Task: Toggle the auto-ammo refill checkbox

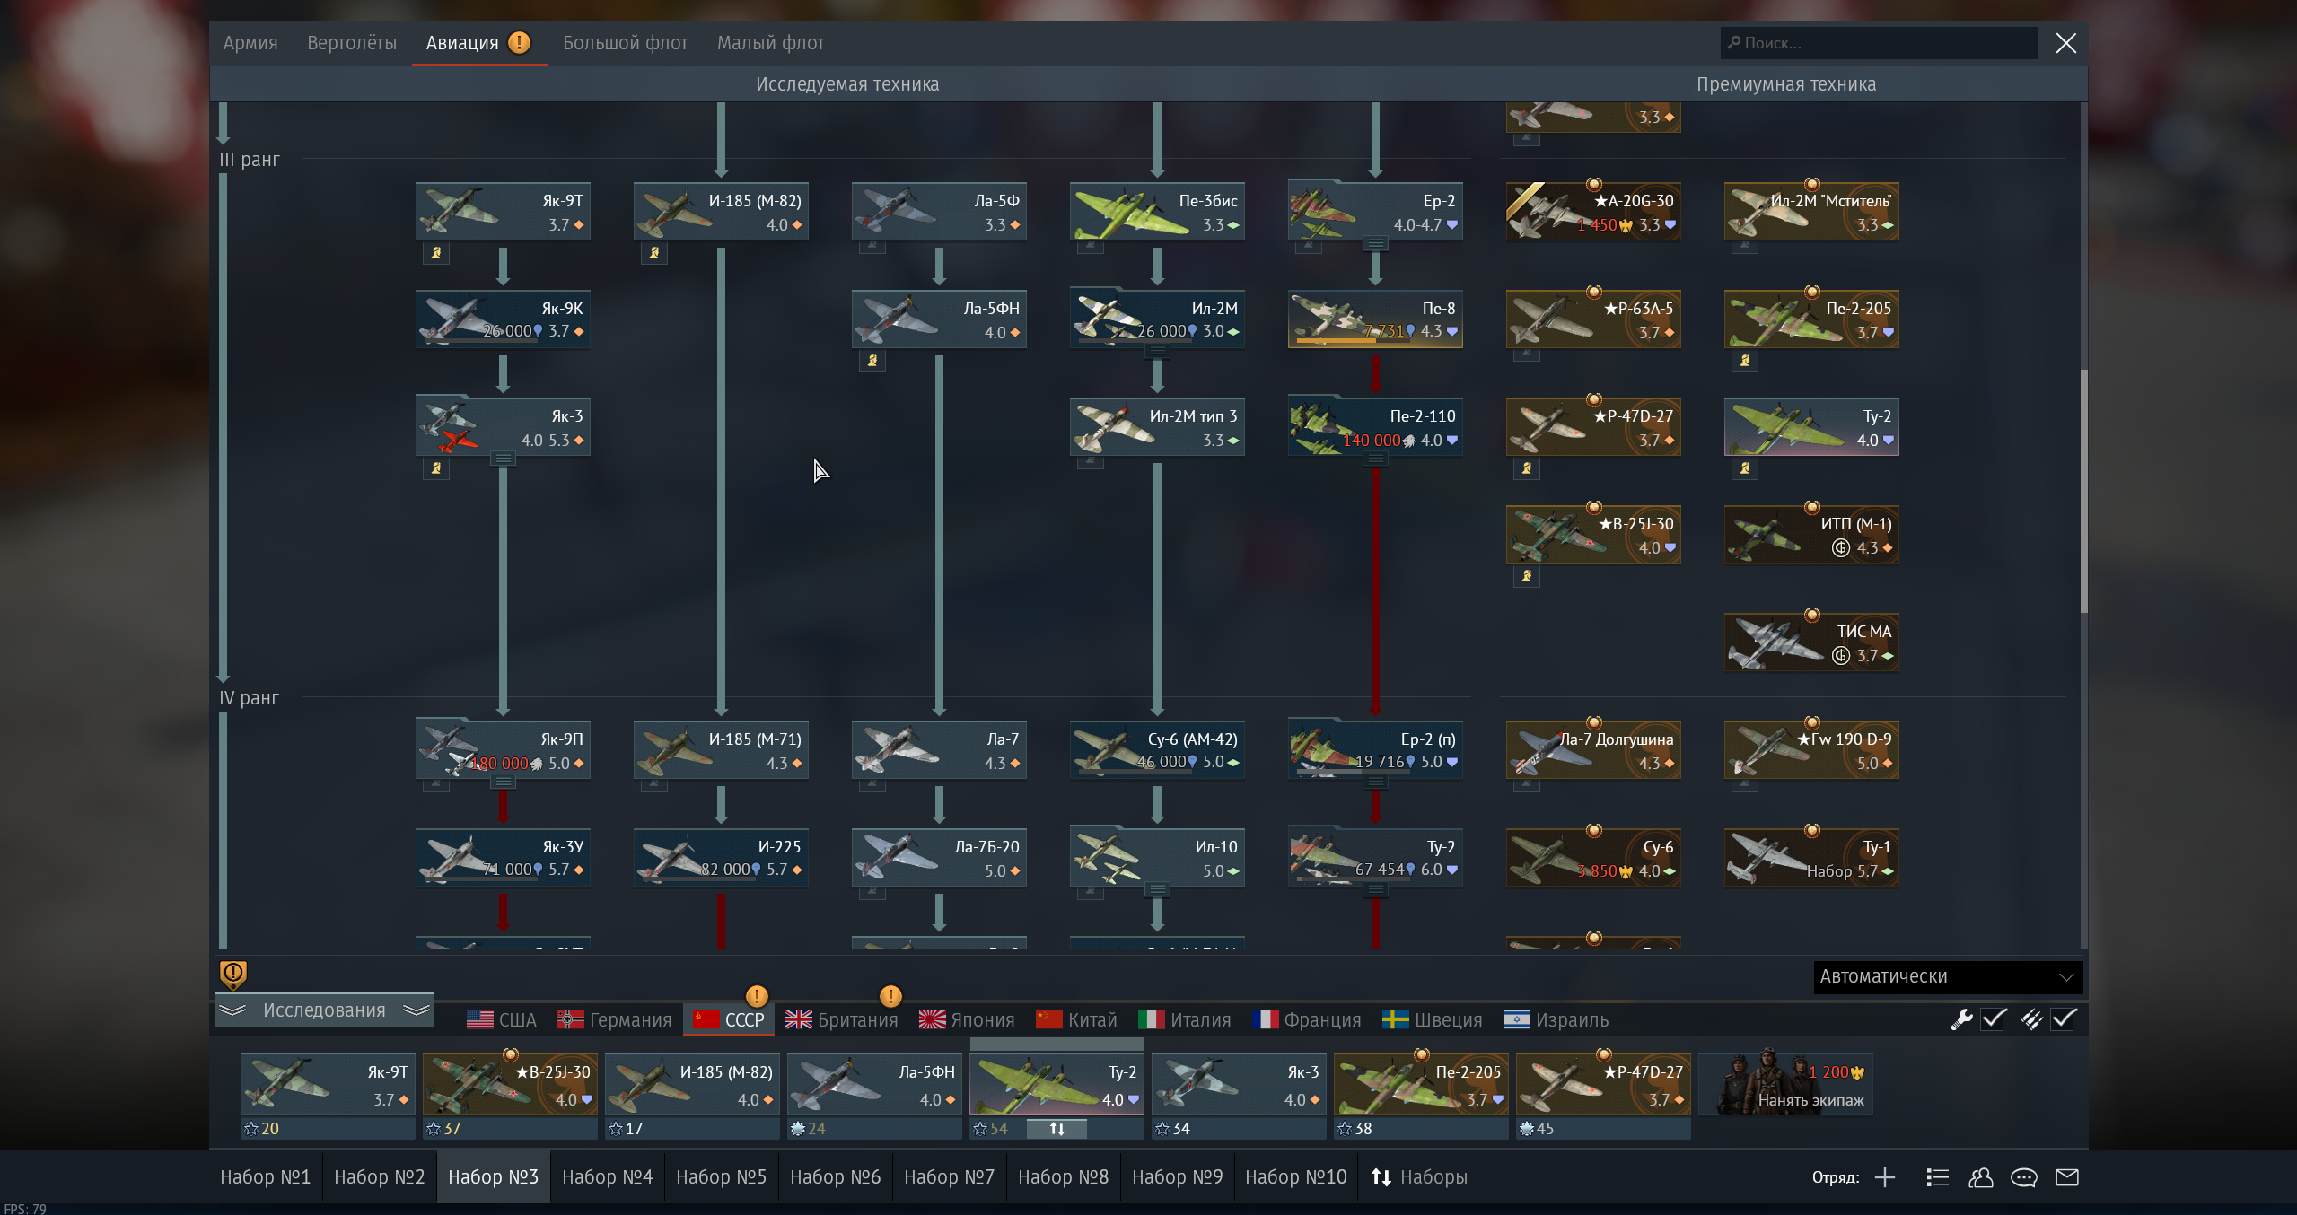Action: pos(2064,1019)
